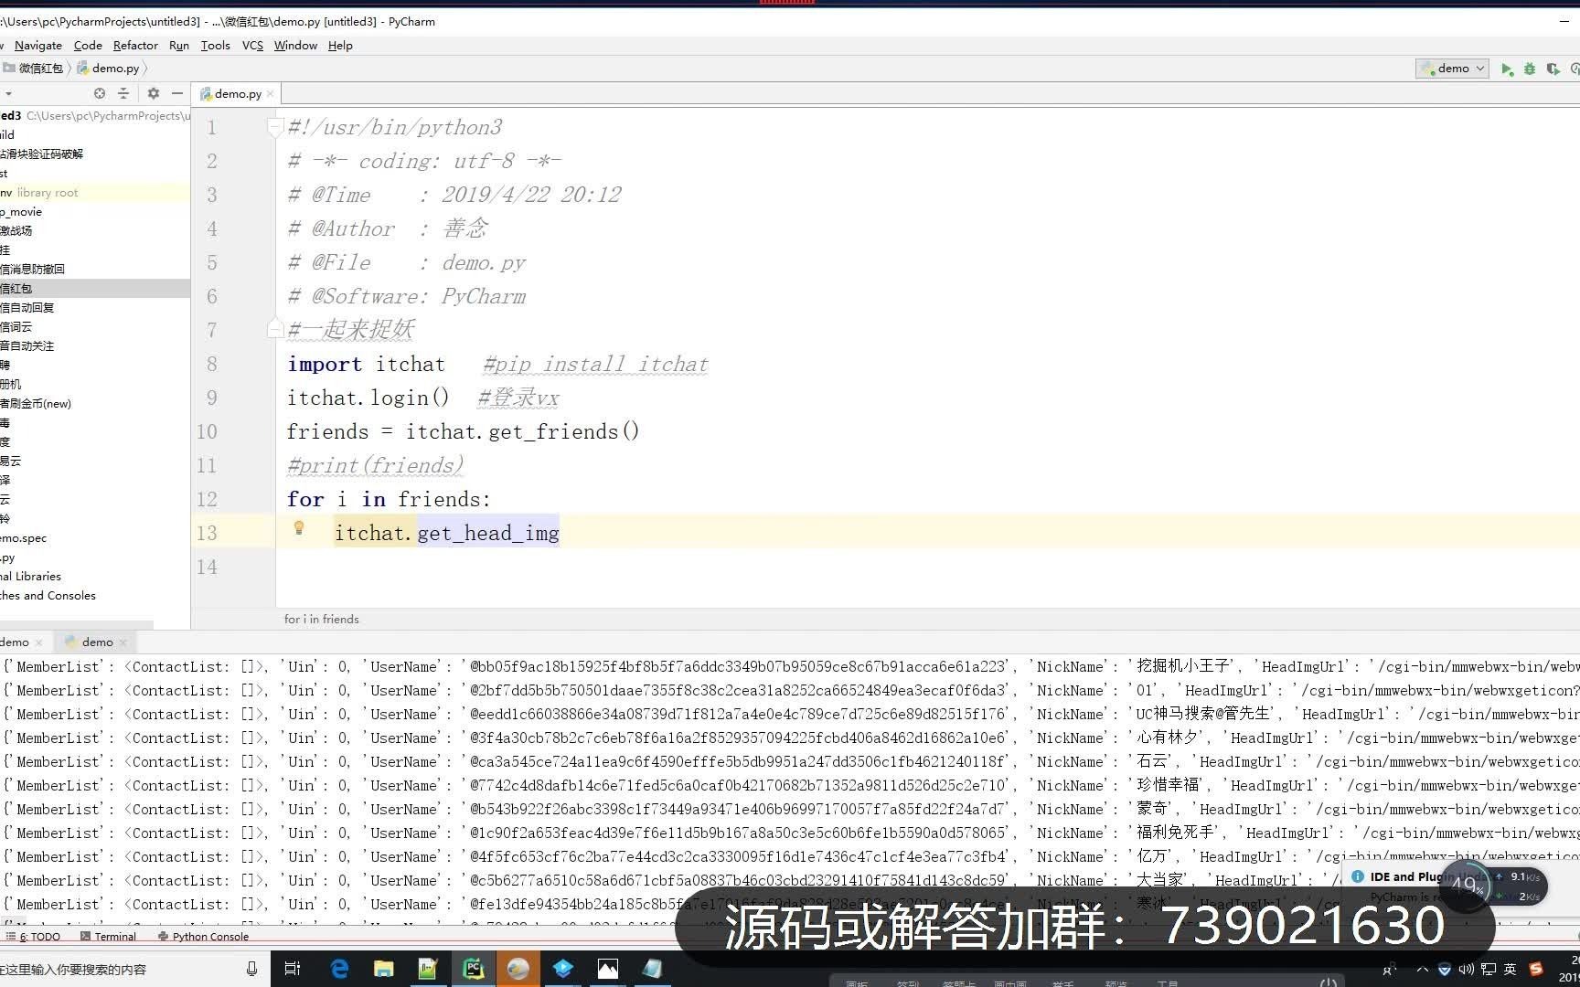Open the 6: TODO tool window
Image resolution: width=1580 pixels, height=987 pixels.
point(37,936)
